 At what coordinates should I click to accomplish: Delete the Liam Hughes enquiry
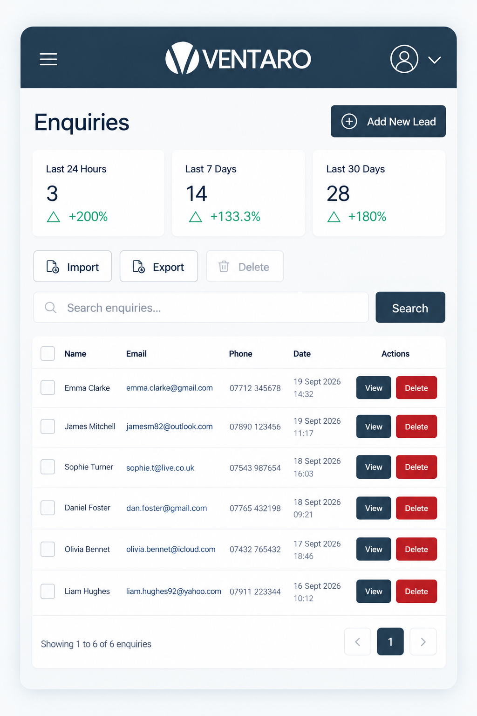[x=416, y=591]
